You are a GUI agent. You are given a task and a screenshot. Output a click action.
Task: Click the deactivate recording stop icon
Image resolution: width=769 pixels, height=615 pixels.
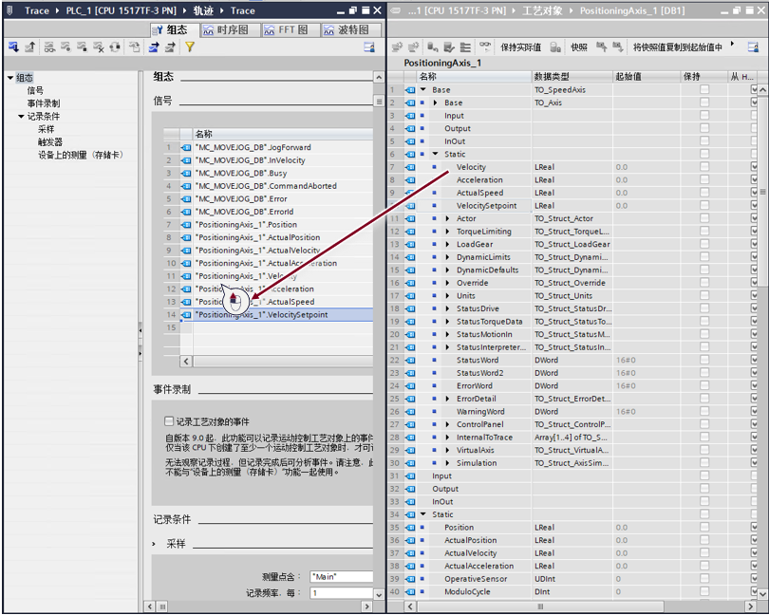(x=82, y=47)
